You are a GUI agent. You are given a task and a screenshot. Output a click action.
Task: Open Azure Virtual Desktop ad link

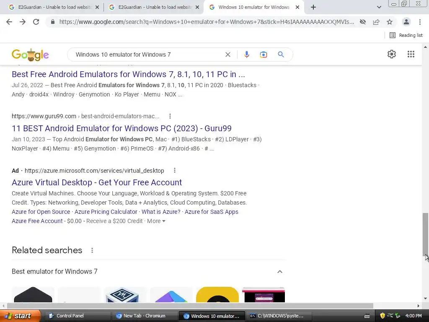[x=97, y=182]
